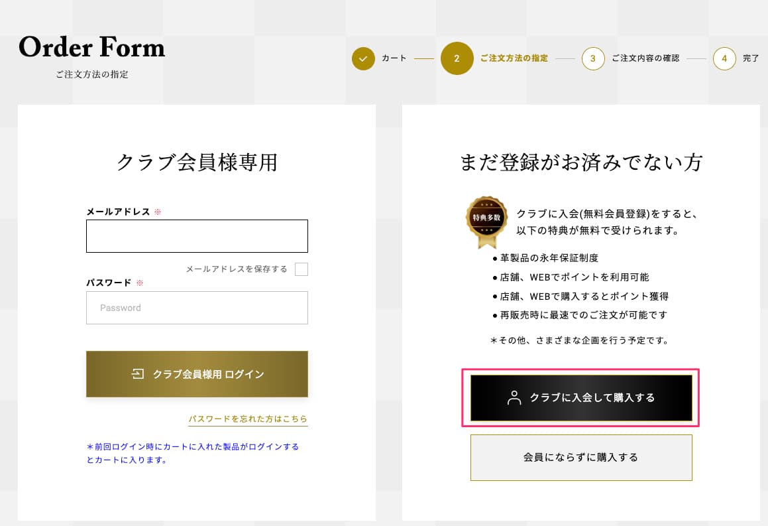
Task: Focus the メールアドレス input field
Action: (x=197, y=236)
